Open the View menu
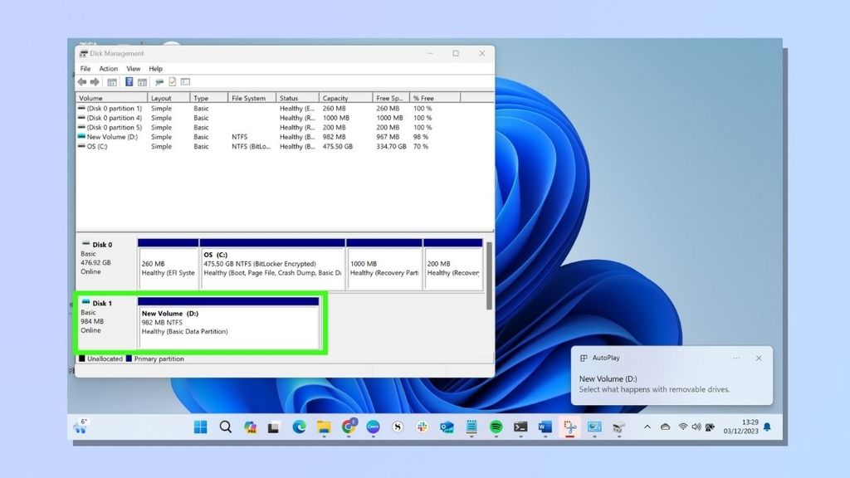850x478 pixels. pos(133,68)
